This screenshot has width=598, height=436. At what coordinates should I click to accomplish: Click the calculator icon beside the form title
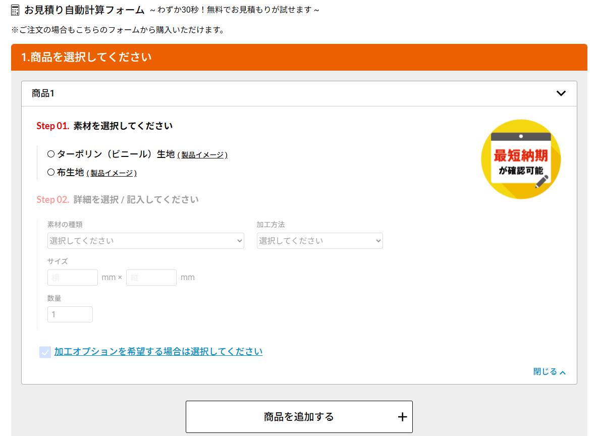(x=16, y=10)
